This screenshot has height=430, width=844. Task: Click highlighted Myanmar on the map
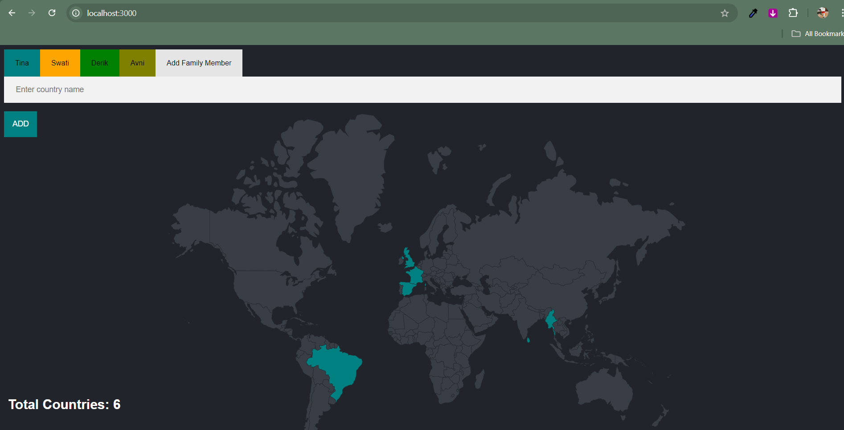tap(551, 320)
